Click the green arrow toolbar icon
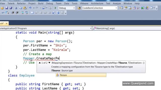 tap(143, 8)
